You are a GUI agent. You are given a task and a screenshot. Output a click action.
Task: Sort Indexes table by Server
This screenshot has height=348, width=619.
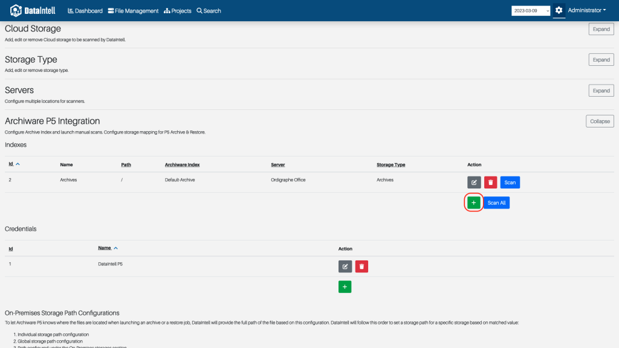[x=277, y=164]
